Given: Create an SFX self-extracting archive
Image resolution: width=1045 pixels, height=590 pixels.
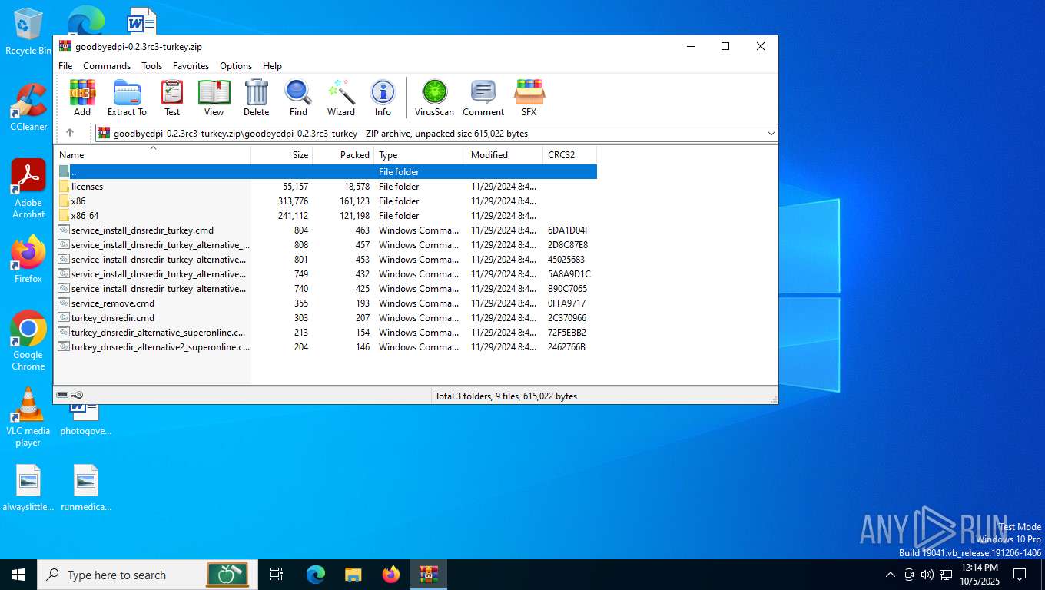Looking at the screenshot, I should [x=529, y=98].
